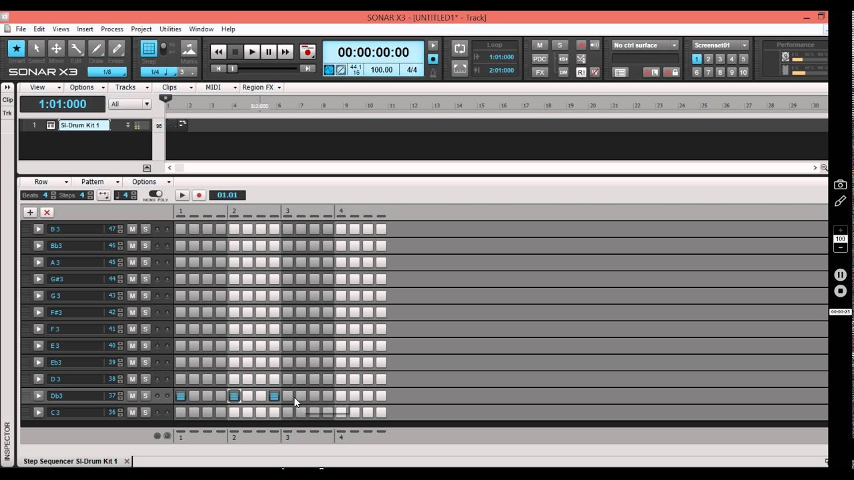The height and width of the screenshot is (480, 854).
Task: Click the global Mute M button
Action: pos(540,45)
